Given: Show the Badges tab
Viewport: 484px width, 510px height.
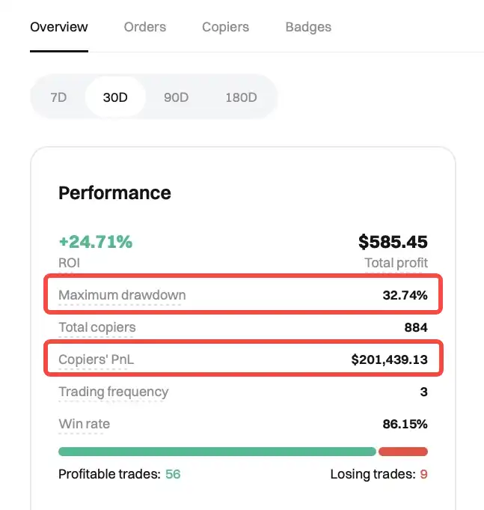Looking at the screenshot, I should [308, 27].
